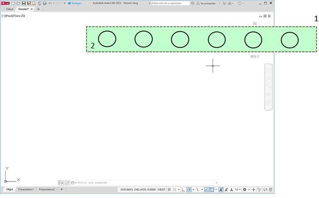Close the Dessin1* tab
The height and width of the screenshot is (198, 319).
[x=31, y=9]
